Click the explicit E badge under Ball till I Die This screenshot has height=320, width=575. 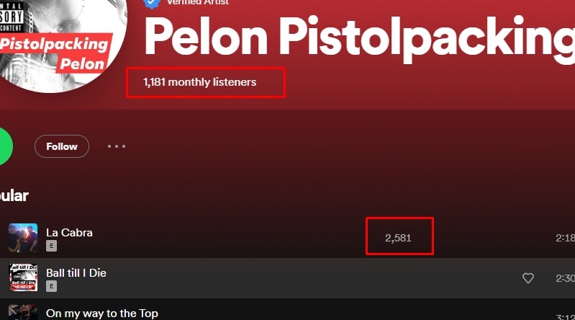pyautogui.click(x=51, y=286)
